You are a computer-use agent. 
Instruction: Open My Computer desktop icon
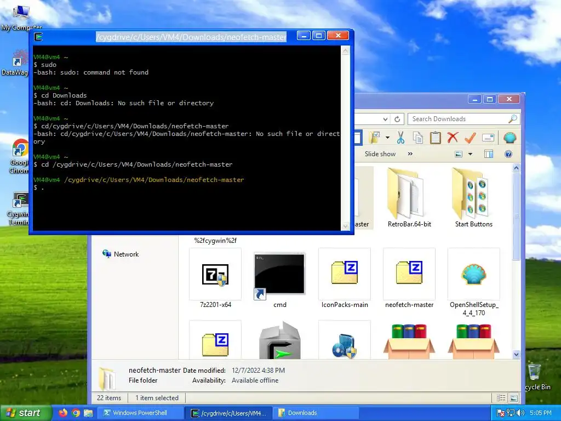click(21, 18)
